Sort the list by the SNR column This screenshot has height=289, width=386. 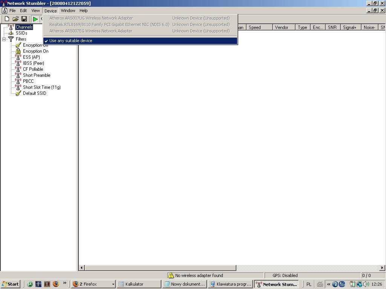pos(333,27)
